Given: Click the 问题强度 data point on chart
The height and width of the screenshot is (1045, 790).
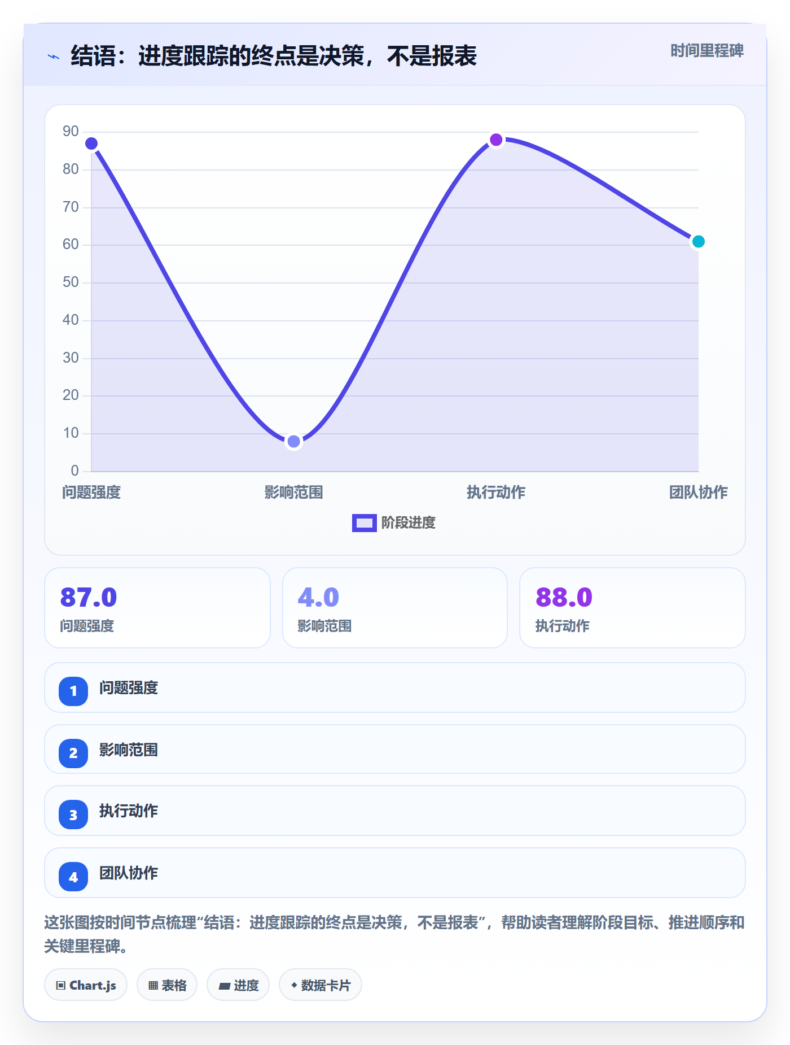Looking at the screenshot, I should coord(91,143).
